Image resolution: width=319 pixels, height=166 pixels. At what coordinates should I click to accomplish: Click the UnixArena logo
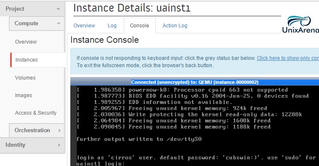coord(301,24)
